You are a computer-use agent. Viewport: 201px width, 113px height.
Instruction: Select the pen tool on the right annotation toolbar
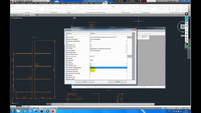coord(187,23)
